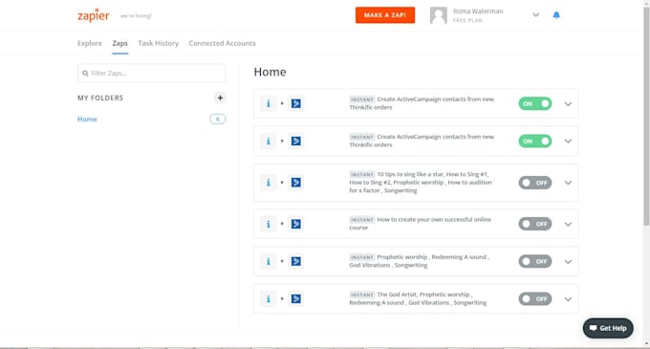The height and width of the screenshot is (349, 650).
Task: Expand the "Prophetic worship, Redeeming A sound" zap chevron
Action: (568, 262)
